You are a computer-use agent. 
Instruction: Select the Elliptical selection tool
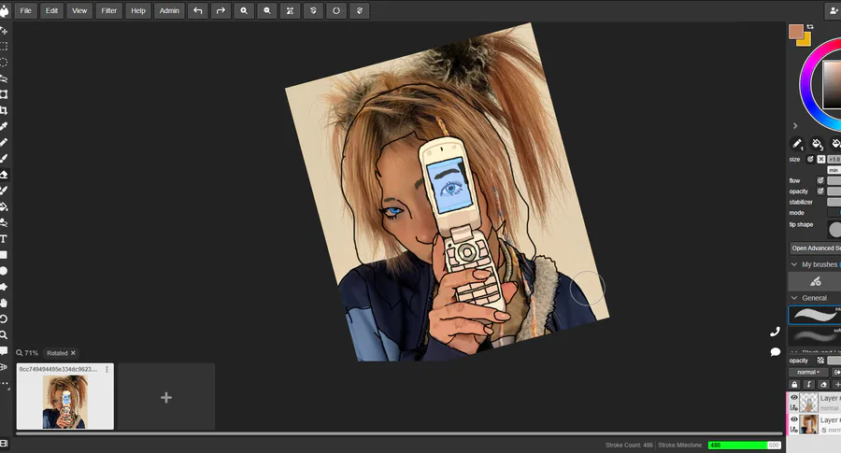(x=3, y=63)
